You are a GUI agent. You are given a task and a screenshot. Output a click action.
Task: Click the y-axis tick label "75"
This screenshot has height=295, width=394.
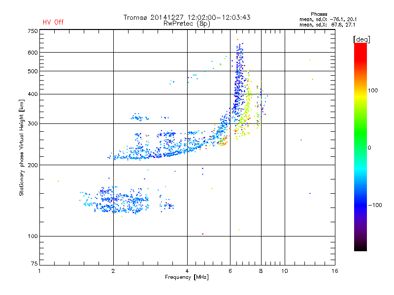pos(34,264)
